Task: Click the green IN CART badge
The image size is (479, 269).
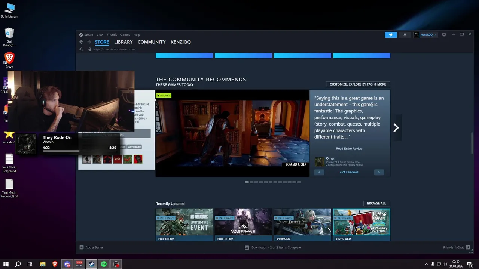Action: point(164,96)
